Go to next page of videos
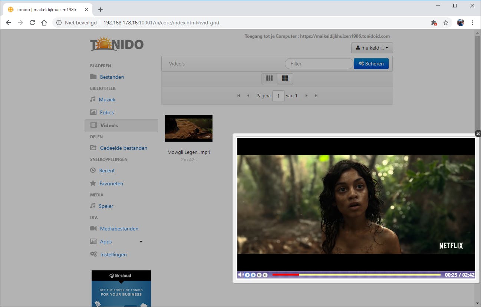 [x=306, y=96]
